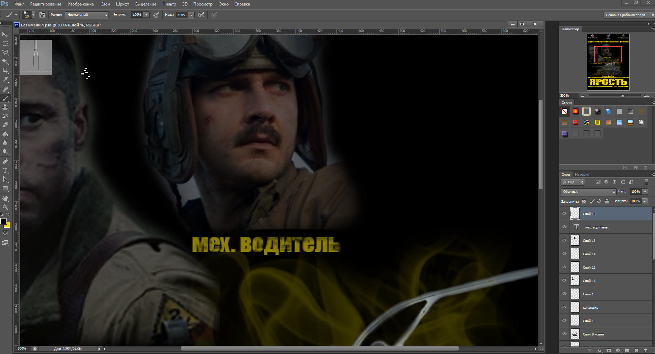655x354 pixels.
Task: Open the layer blend mode Обычные dropdown
Action: point(588,191)
